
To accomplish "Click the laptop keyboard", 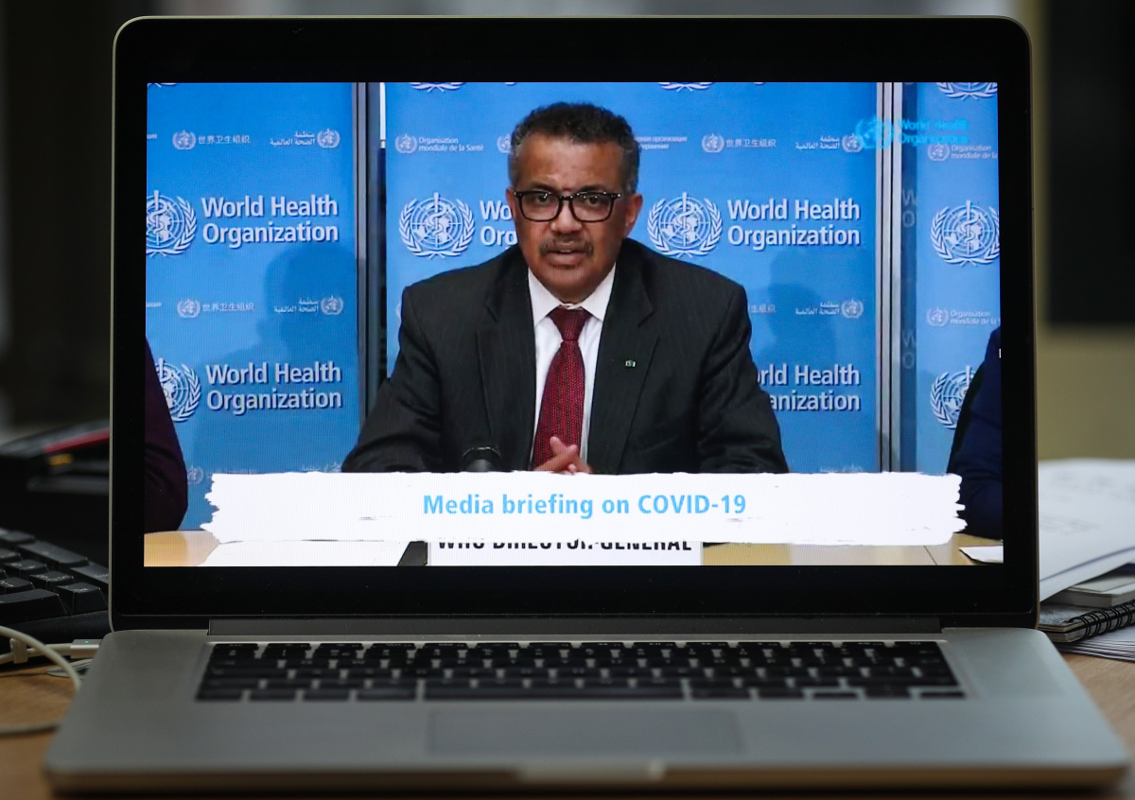I will [x=579, y=670].
